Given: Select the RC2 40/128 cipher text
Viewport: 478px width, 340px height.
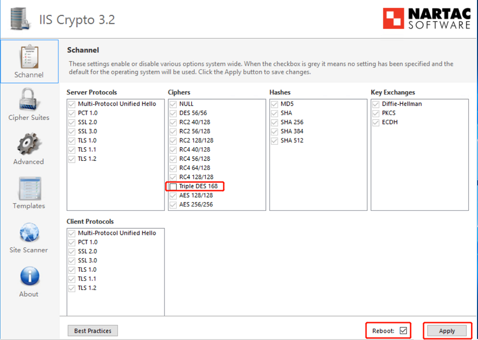Looking at the screenshot, I should click(195, 122).
